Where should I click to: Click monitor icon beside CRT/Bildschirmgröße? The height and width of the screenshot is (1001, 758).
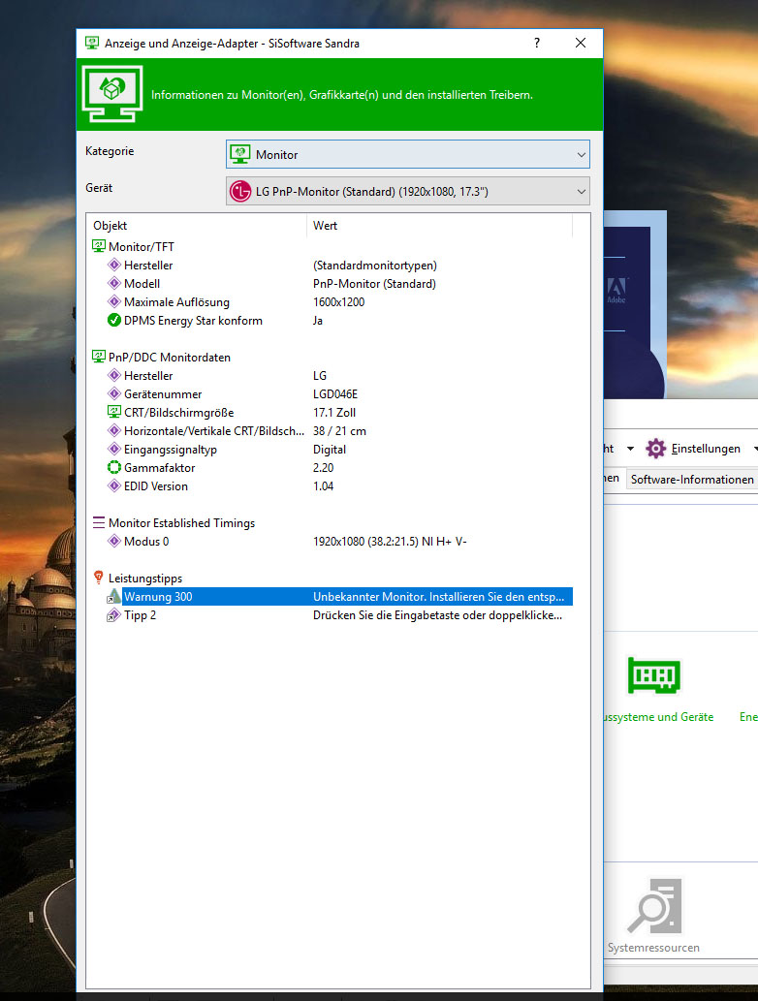(x=114, y=413)
